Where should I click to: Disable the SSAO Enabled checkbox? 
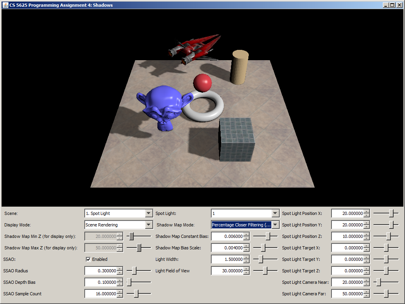(89, 259)
